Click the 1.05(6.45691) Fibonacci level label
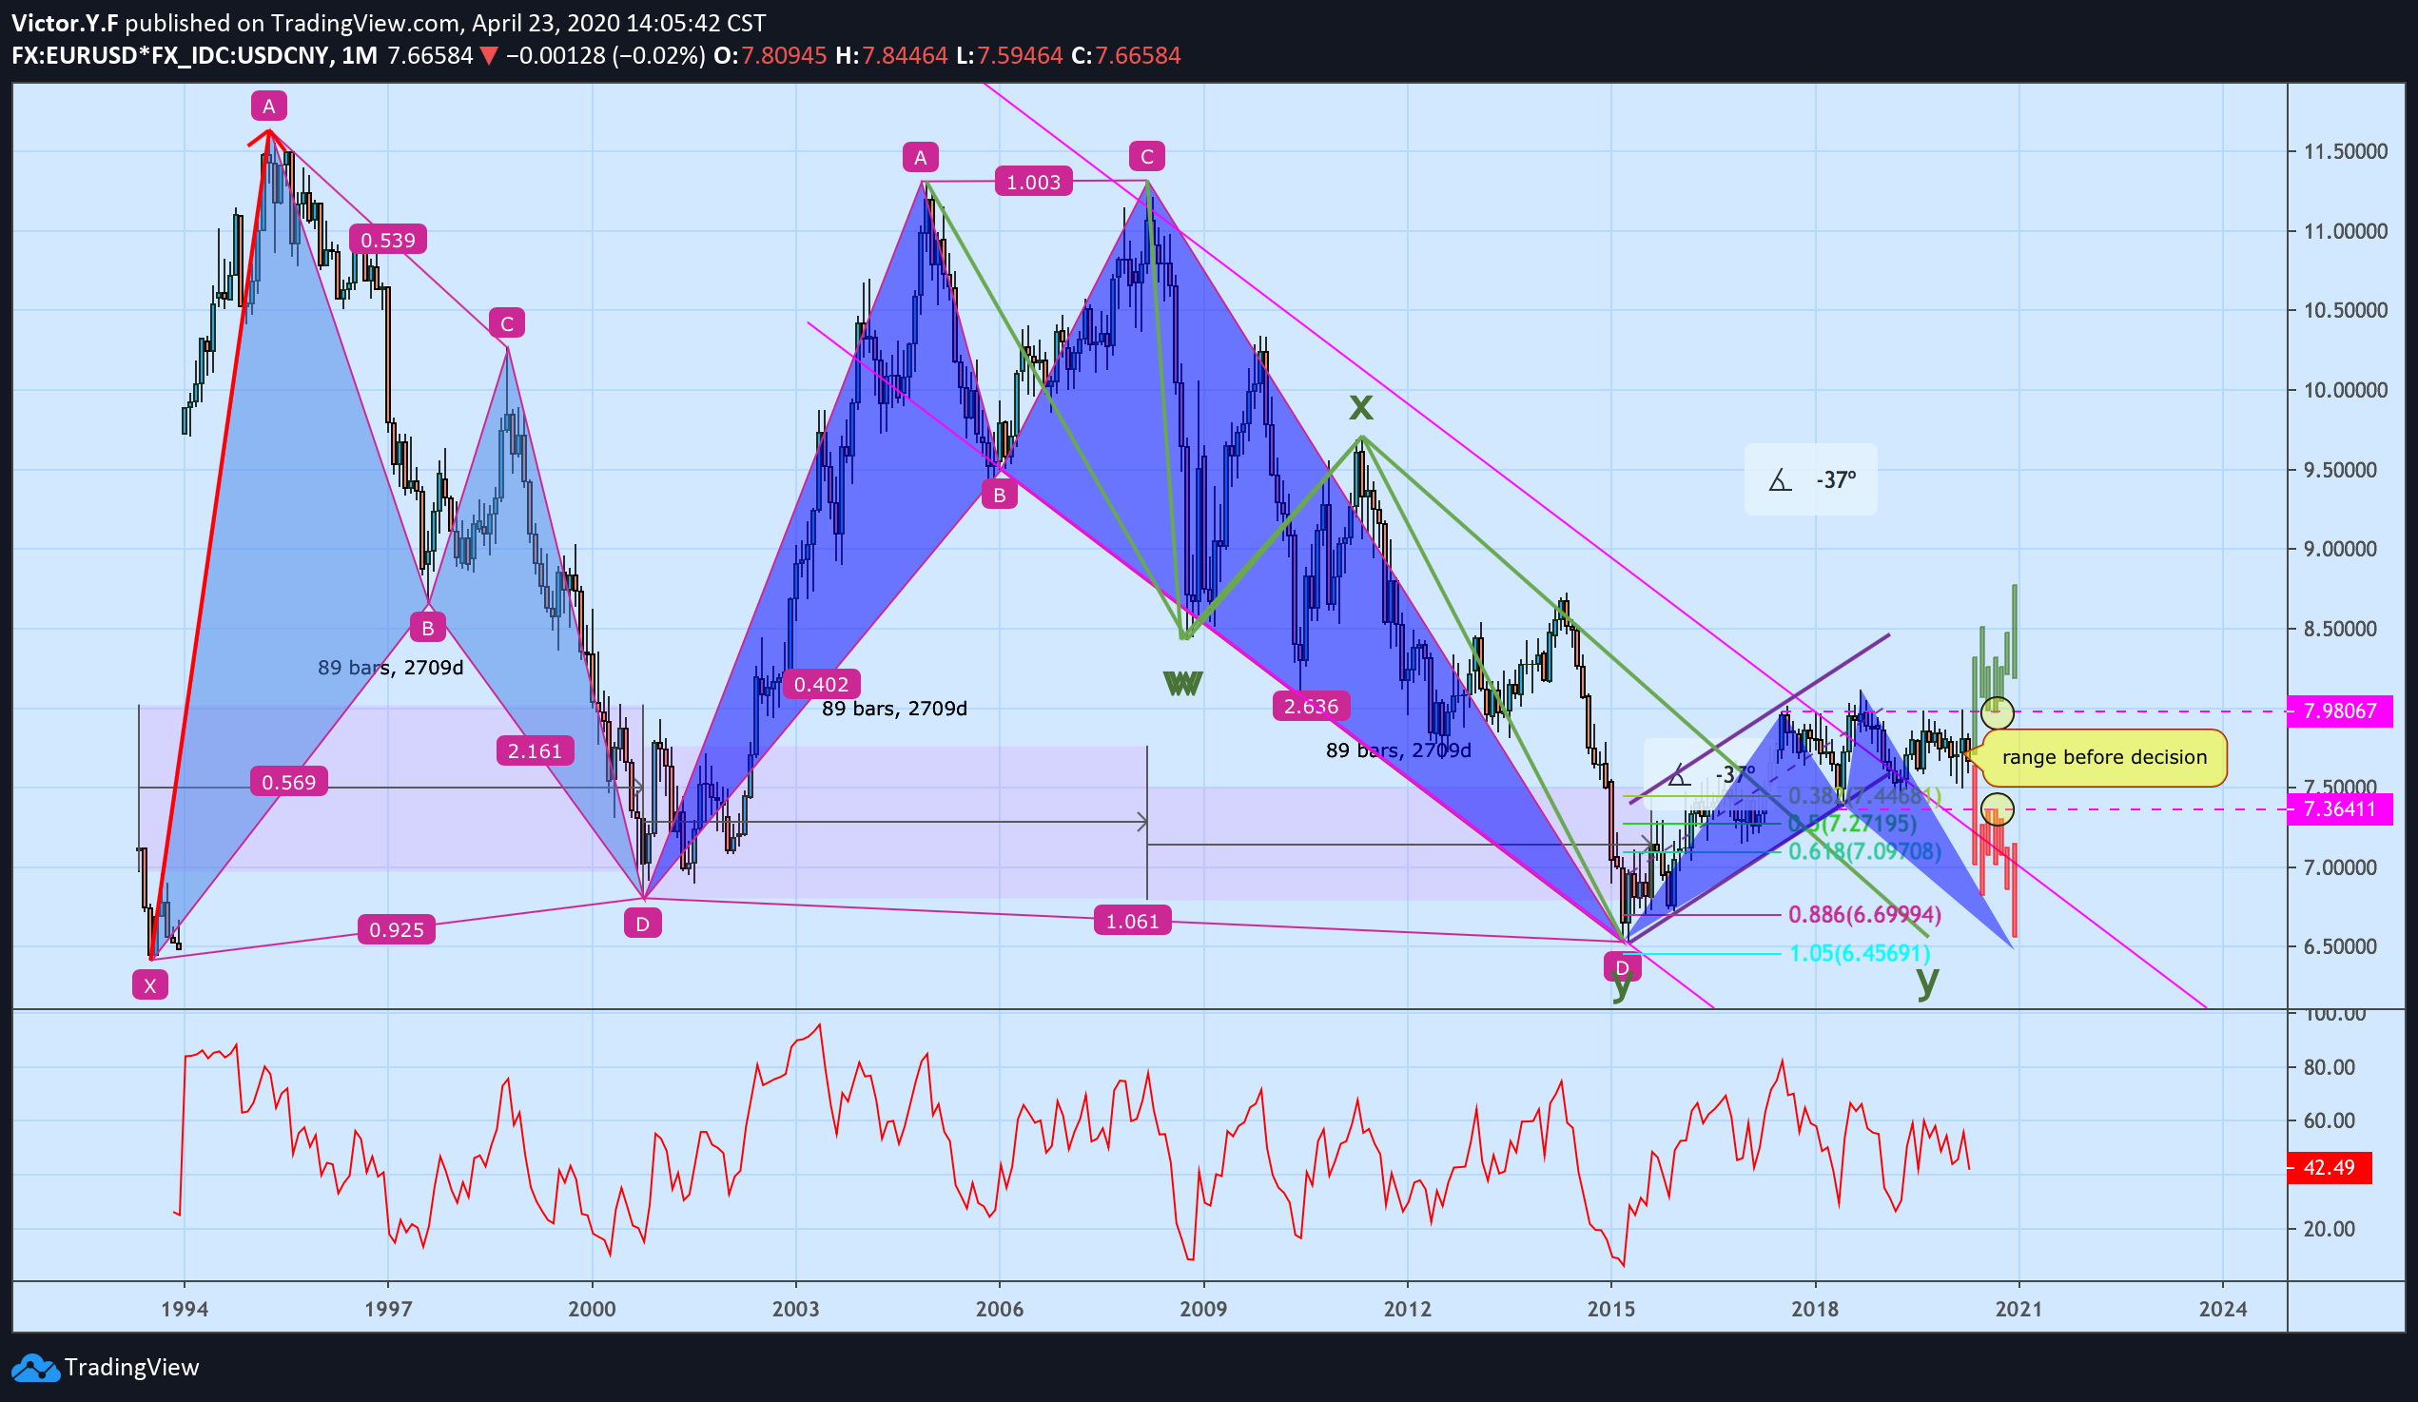The image size is (2418, 1402). 1860,953
